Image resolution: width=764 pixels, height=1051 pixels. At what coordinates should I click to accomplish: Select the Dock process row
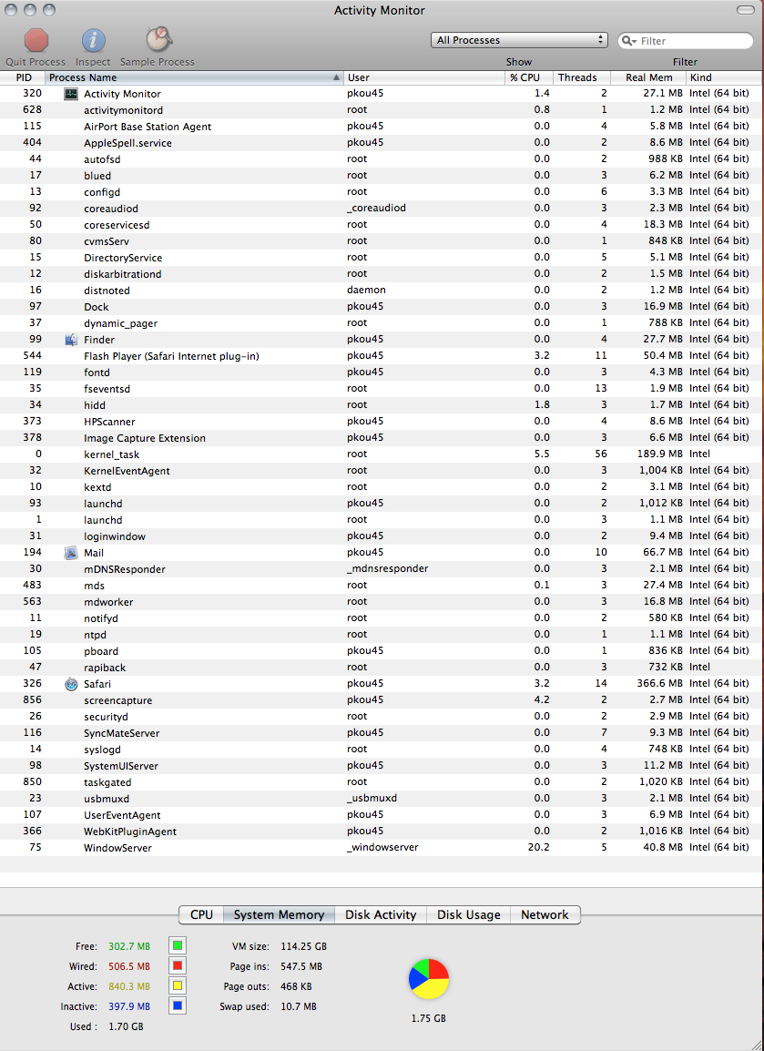(381, 307)
